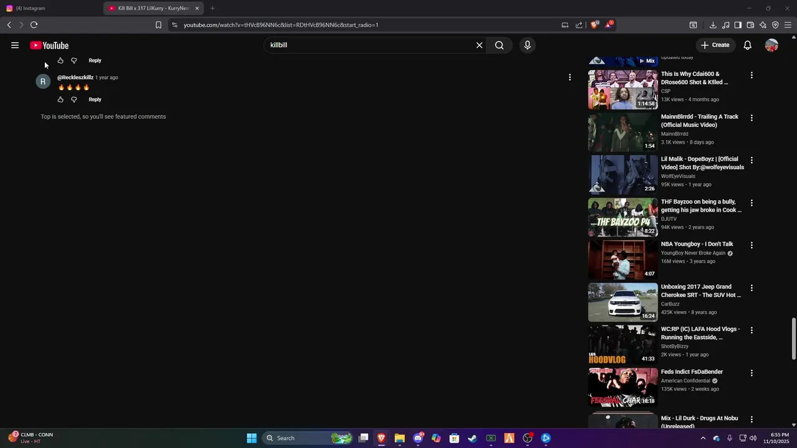Click the Create button
This screenshot has height=448, width=797.
(715, 45)
